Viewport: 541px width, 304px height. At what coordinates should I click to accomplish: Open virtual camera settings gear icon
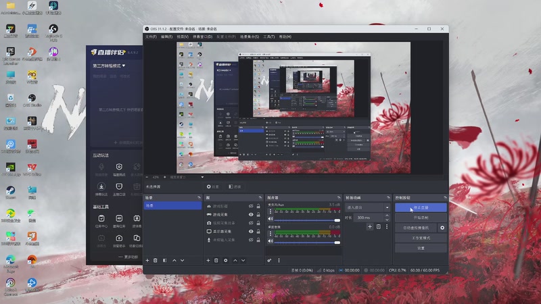442,228
